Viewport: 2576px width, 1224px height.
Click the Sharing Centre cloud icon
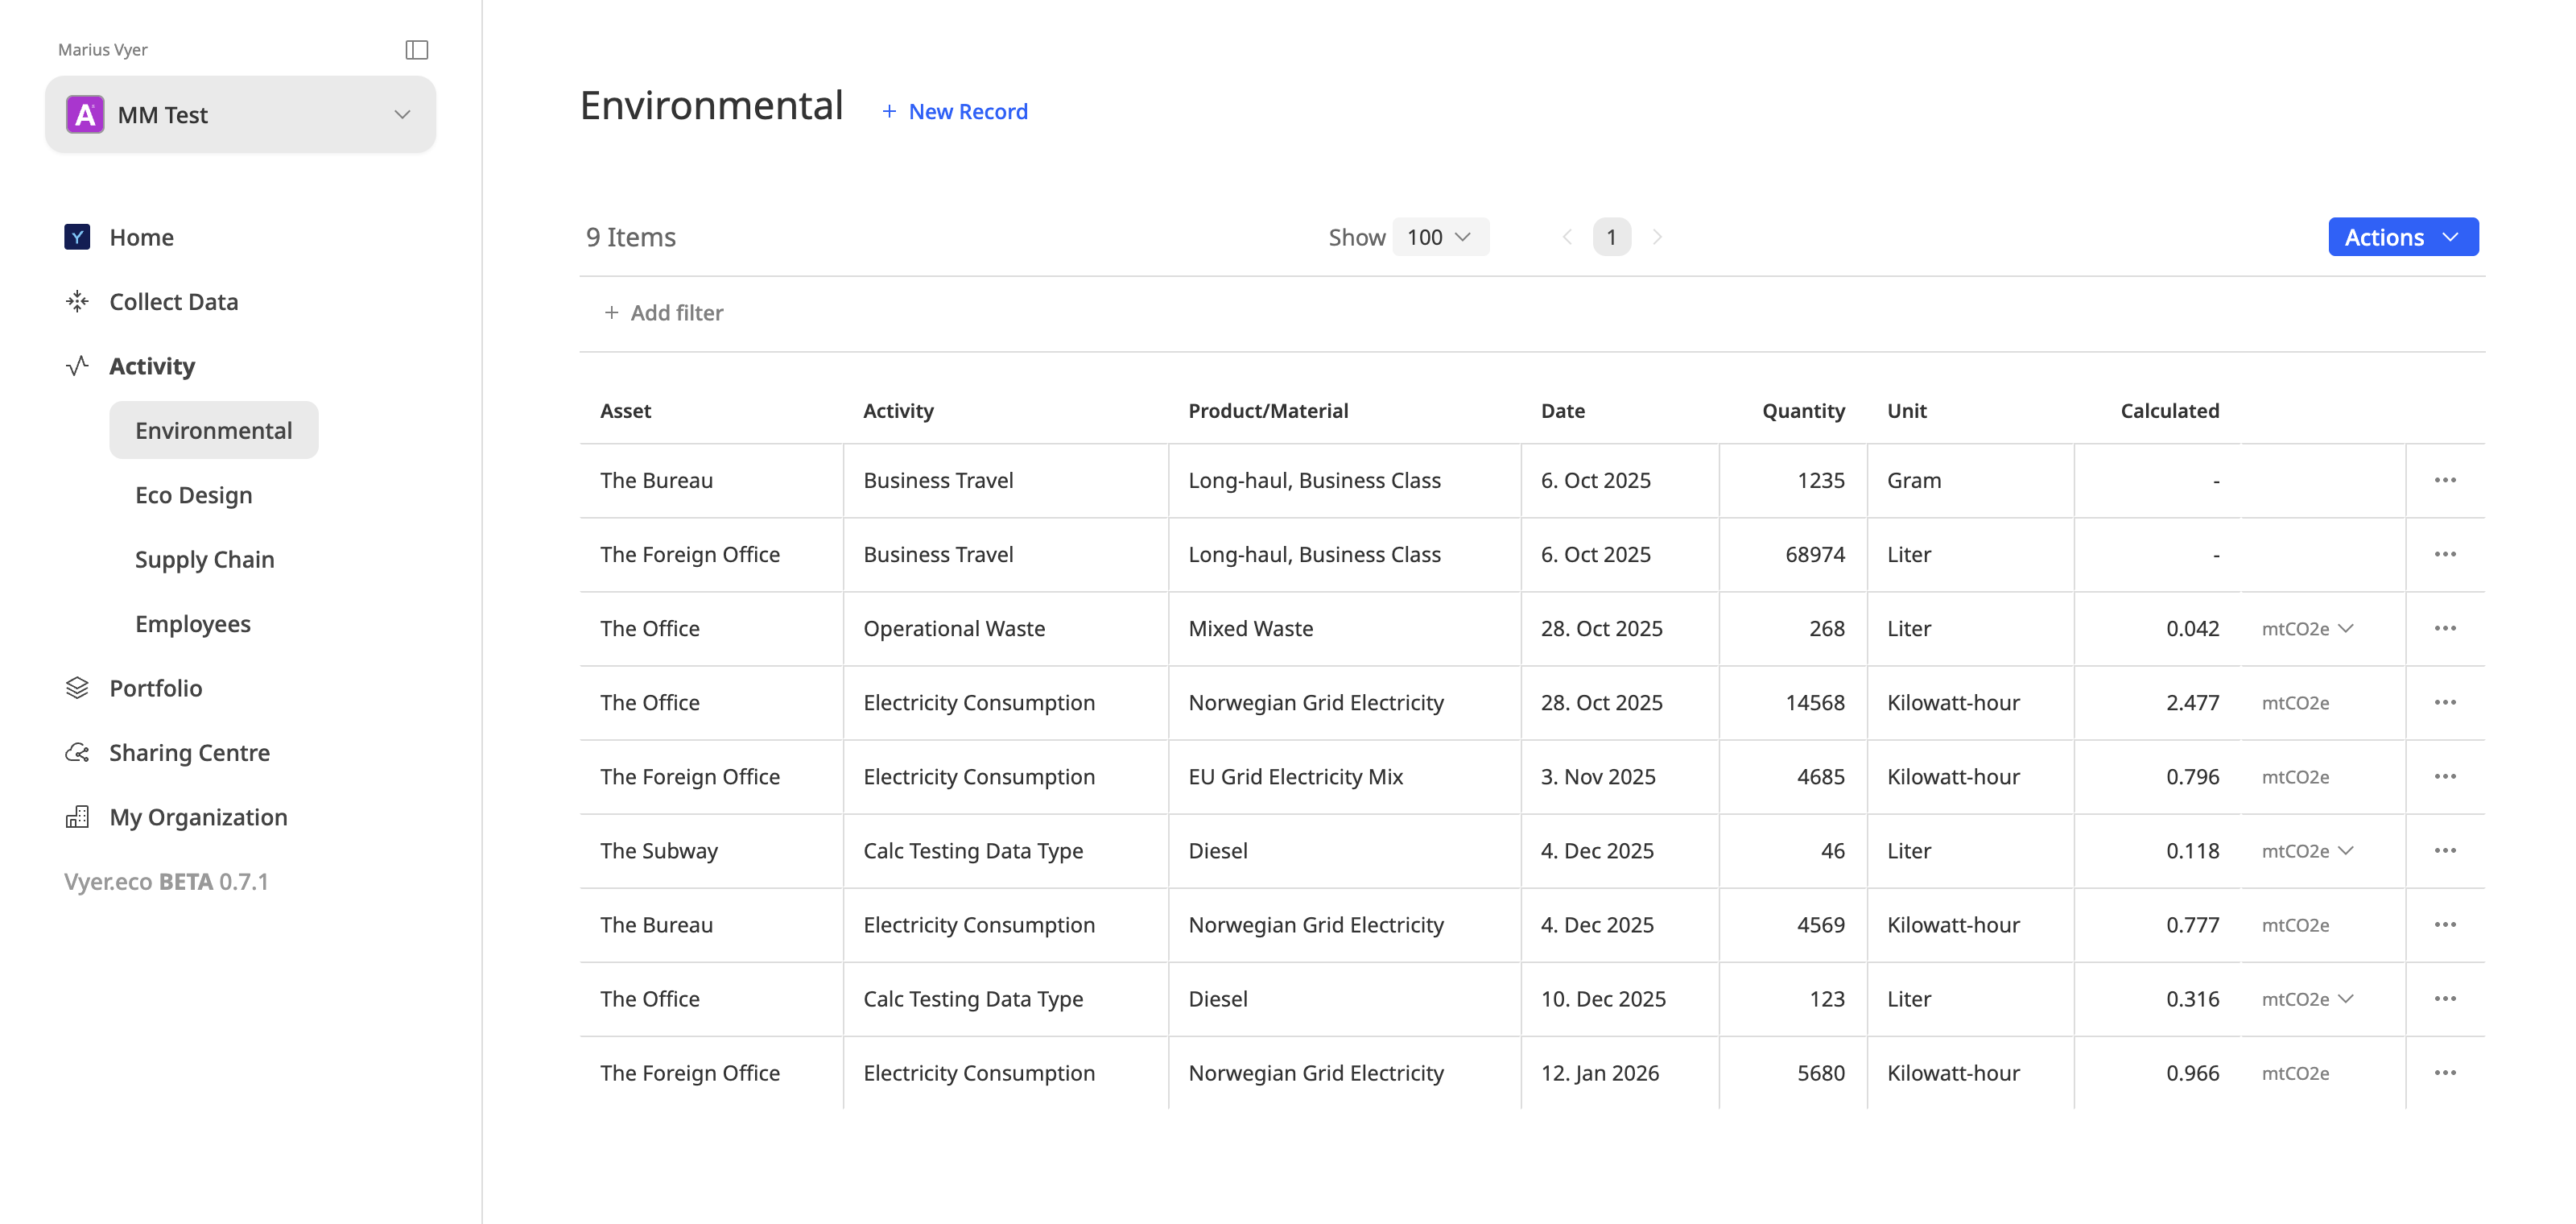pyautogui.click(x=77, y=752)
